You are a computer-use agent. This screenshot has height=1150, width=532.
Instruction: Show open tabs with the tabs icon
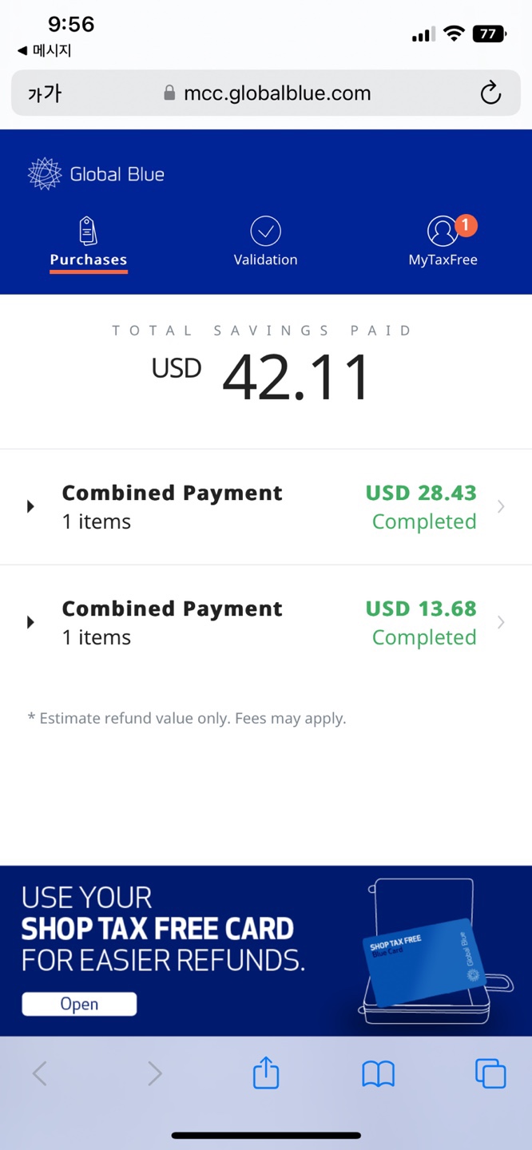click(490, 1073)
